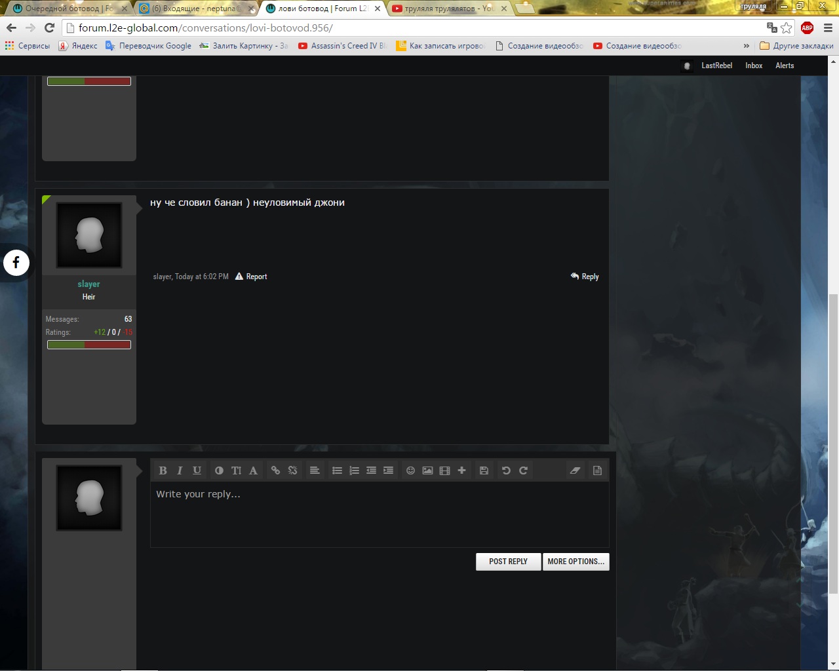Click slayer's avatar thumbnail

(89, 235)
